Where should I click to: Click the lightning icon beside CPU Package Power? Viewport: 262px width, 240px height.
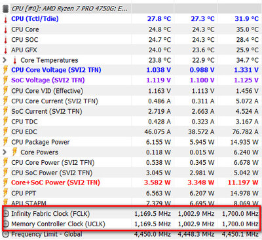(x=5, y=142)
